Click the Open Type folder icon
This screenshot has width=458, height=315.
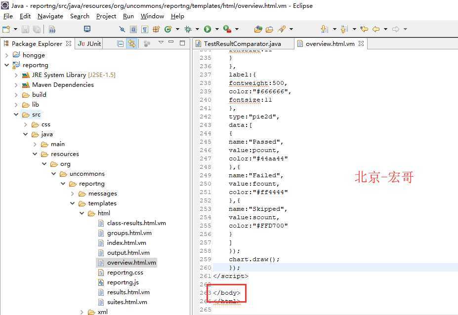coord(258,29)
